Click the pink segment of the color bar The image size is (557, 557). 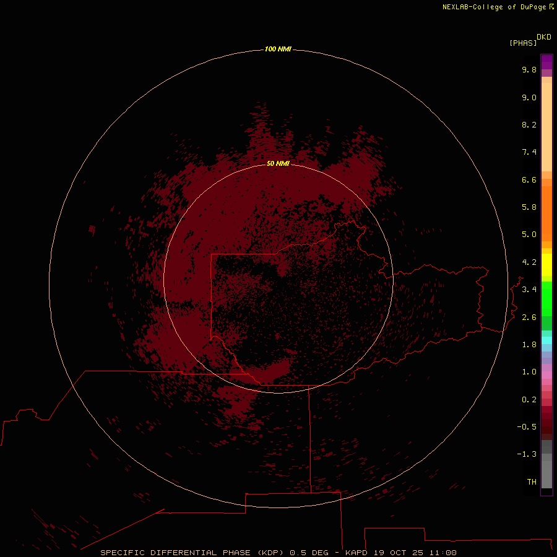pos(546,375)
